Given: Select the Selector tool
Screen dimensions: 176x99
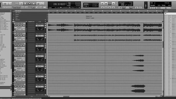Looking at the screenshot, I should (x=30, y=4).
